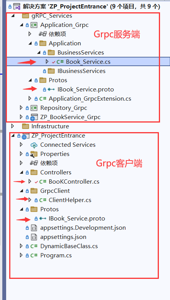The height and width of the screenshot is (300, 170).
Task: Expand the Program.cs node
Action: (x=21, y=255)
